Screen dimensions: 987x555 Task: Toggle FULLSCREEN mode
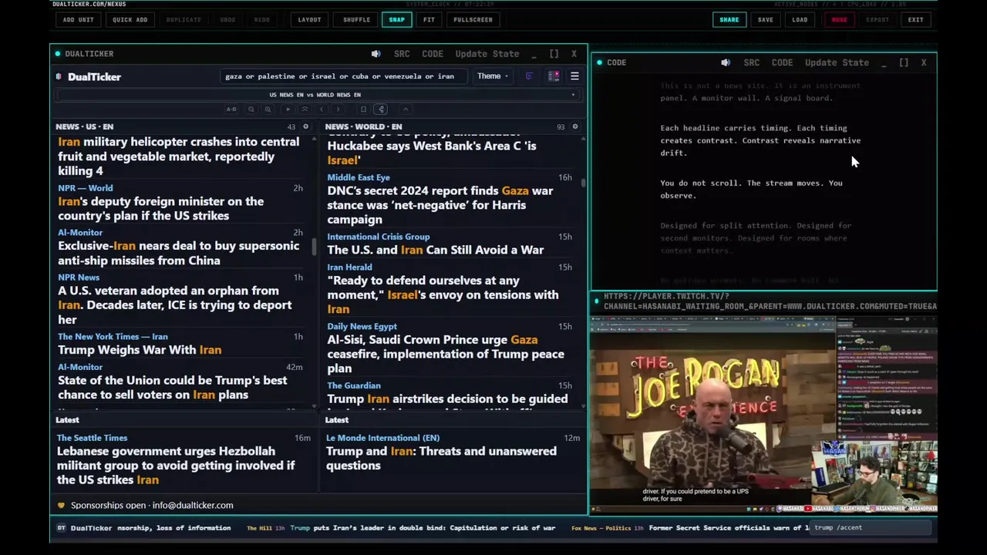tap(473, 19)
